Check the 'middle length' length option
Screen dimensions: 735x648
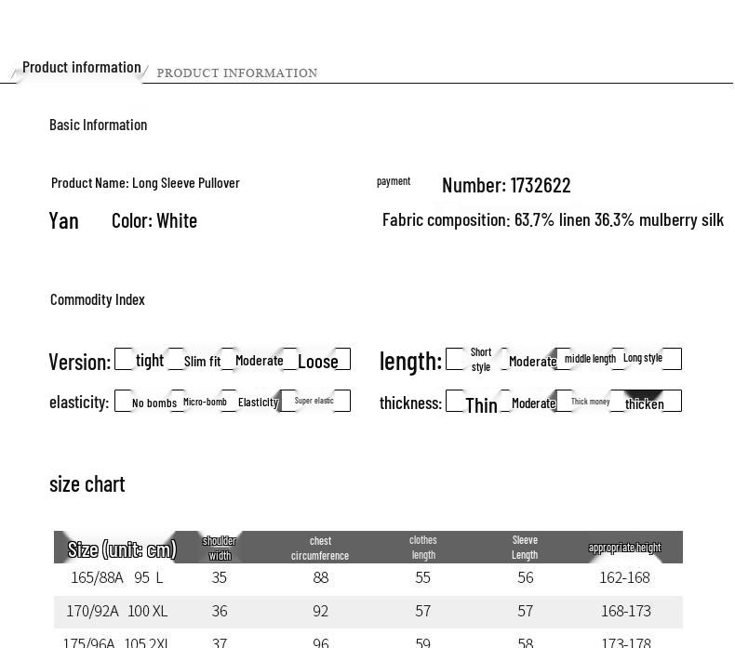[563, 359]
